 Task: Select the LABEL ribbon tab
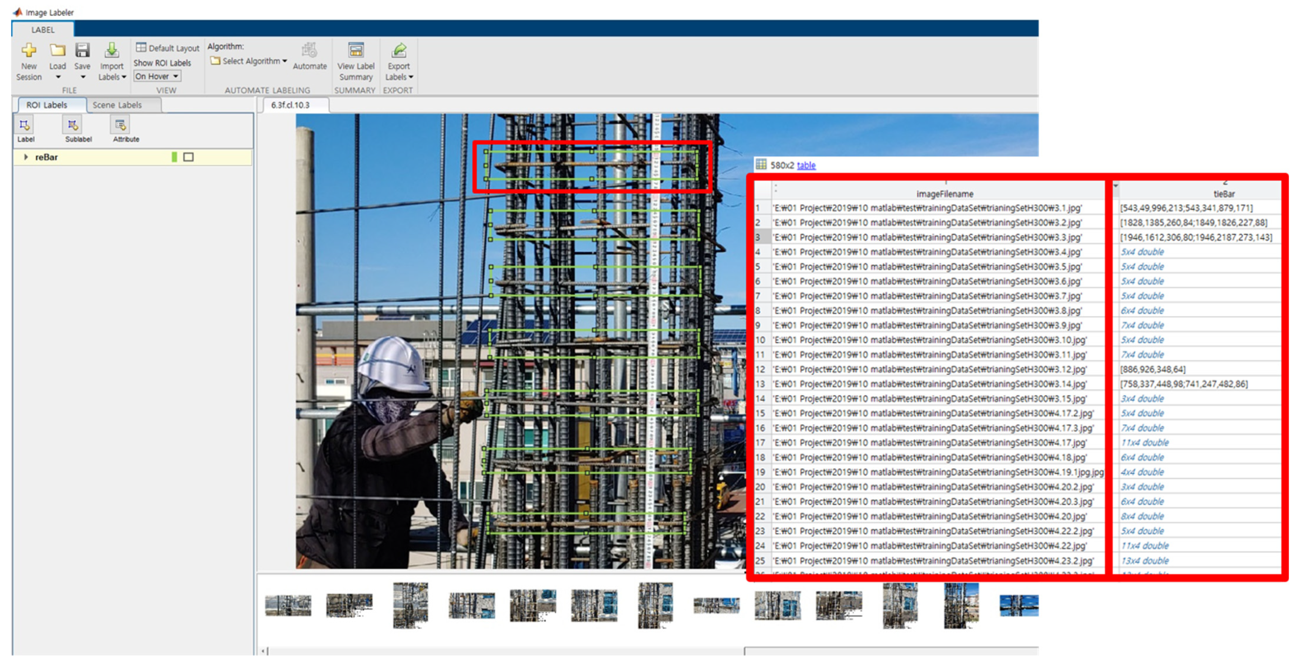coord(43,30)
